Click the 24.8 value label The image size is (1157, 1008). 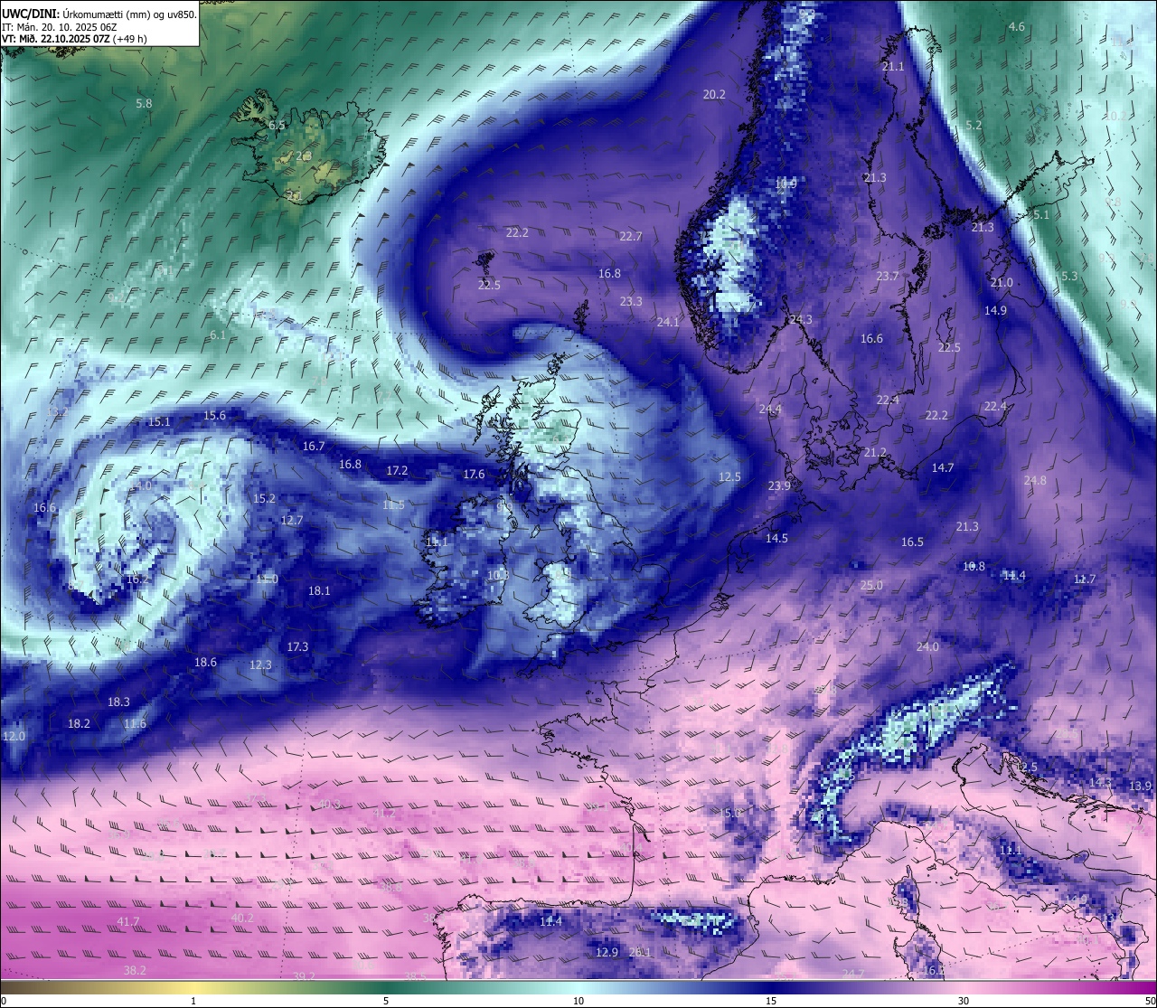point(1035,481)
